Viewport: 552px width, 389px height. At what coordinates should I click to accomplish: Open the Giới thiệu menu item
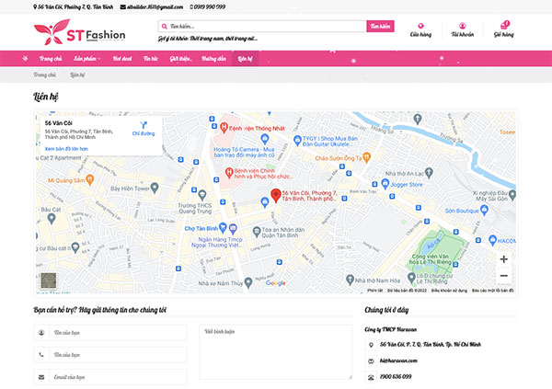180,59
